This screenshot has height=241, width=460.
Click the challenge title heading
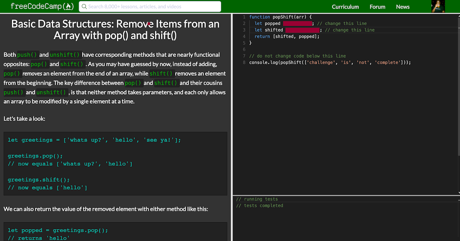[x=115, y=29]
